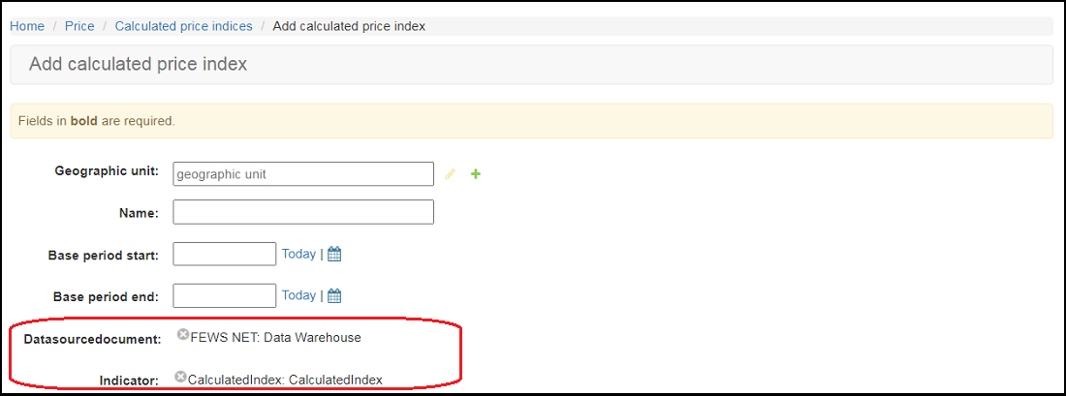Screen dimensions: 1066x396
Task: Click the Indicator field label
Action: click(130, 381)
